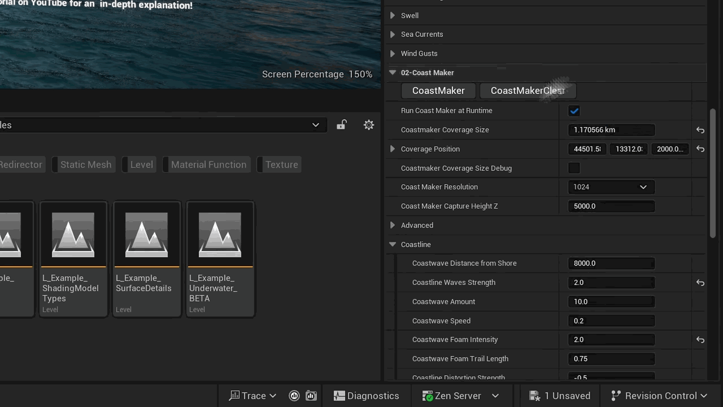The height and width of the screenshot is (407, 723).
Task: Open content browser settings gear
Action: click(x=369, y=125)
